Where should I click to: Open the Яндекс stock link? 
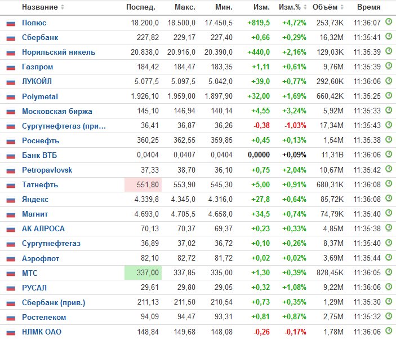(35, 199)
